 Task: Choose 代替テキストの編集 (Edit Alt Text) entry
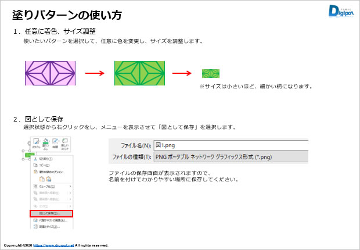52,220
